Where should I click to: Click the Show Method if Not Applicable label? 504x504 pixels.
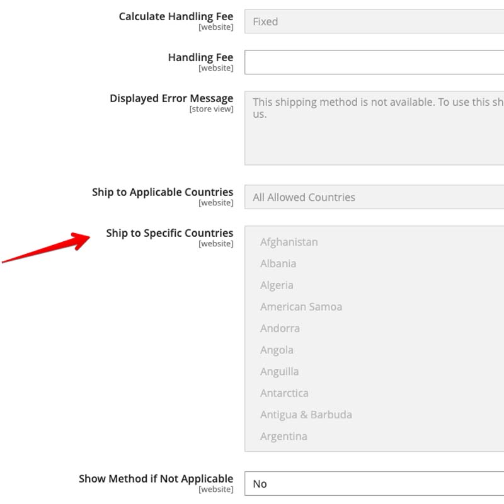pos(156,479)
